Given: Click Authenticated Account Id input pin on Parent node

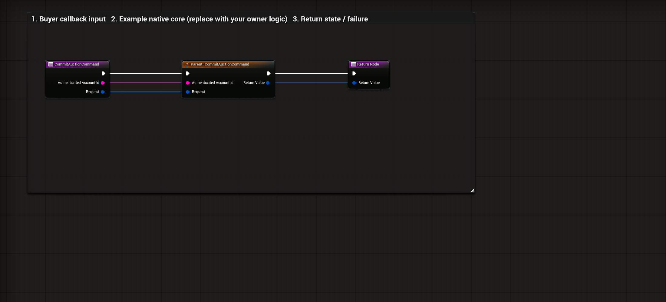Looking at the screenshot, I should click(x=188, y=83).
